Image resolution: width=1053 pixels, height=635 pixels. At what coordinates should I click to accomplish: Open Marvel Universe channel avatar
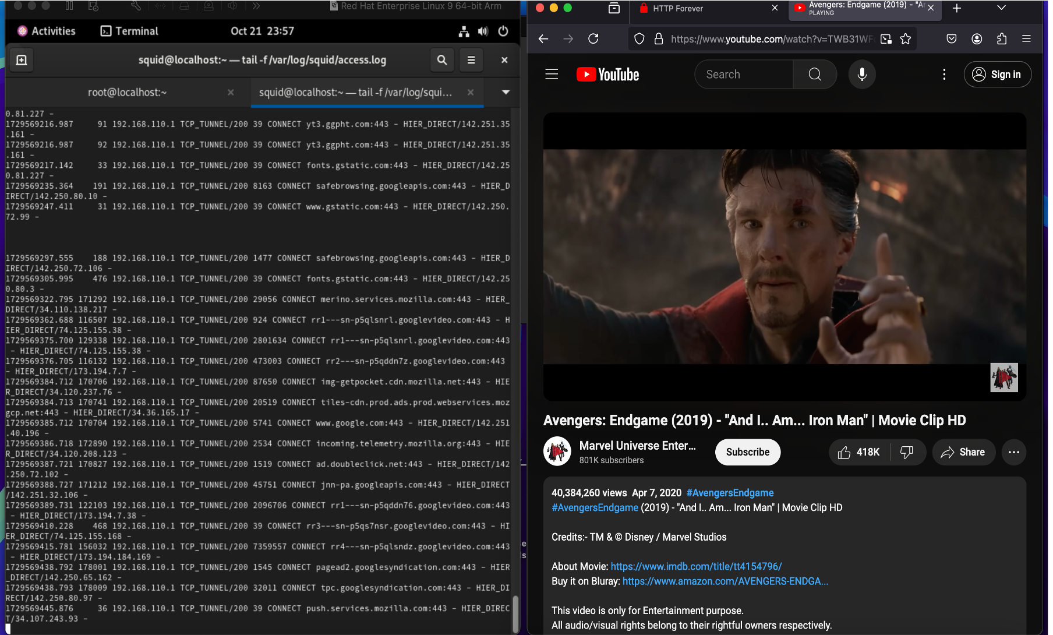pos(557,451)
